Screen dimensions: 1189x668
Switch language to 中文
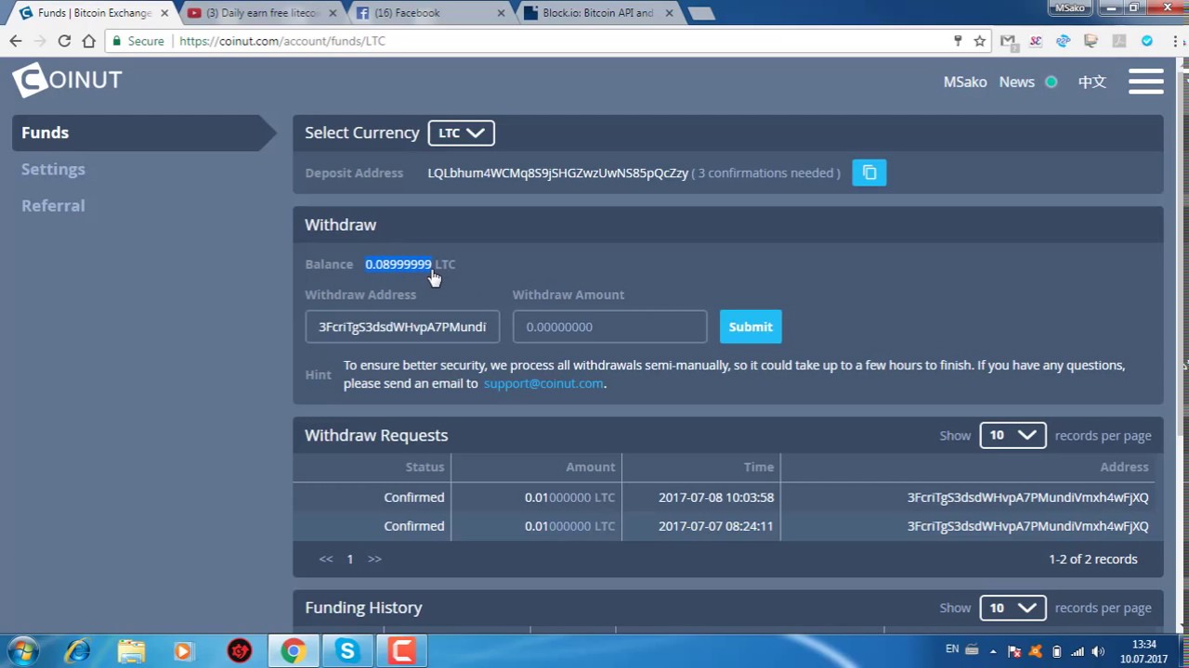(x=1092, y=82)
